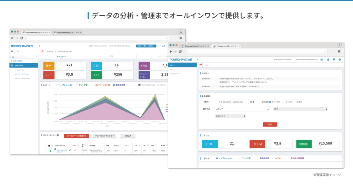Image resolution: width=353 pixels, height=185 pixels.
Task: Click the notification bell in left window
Action: (x=41, y=52)
